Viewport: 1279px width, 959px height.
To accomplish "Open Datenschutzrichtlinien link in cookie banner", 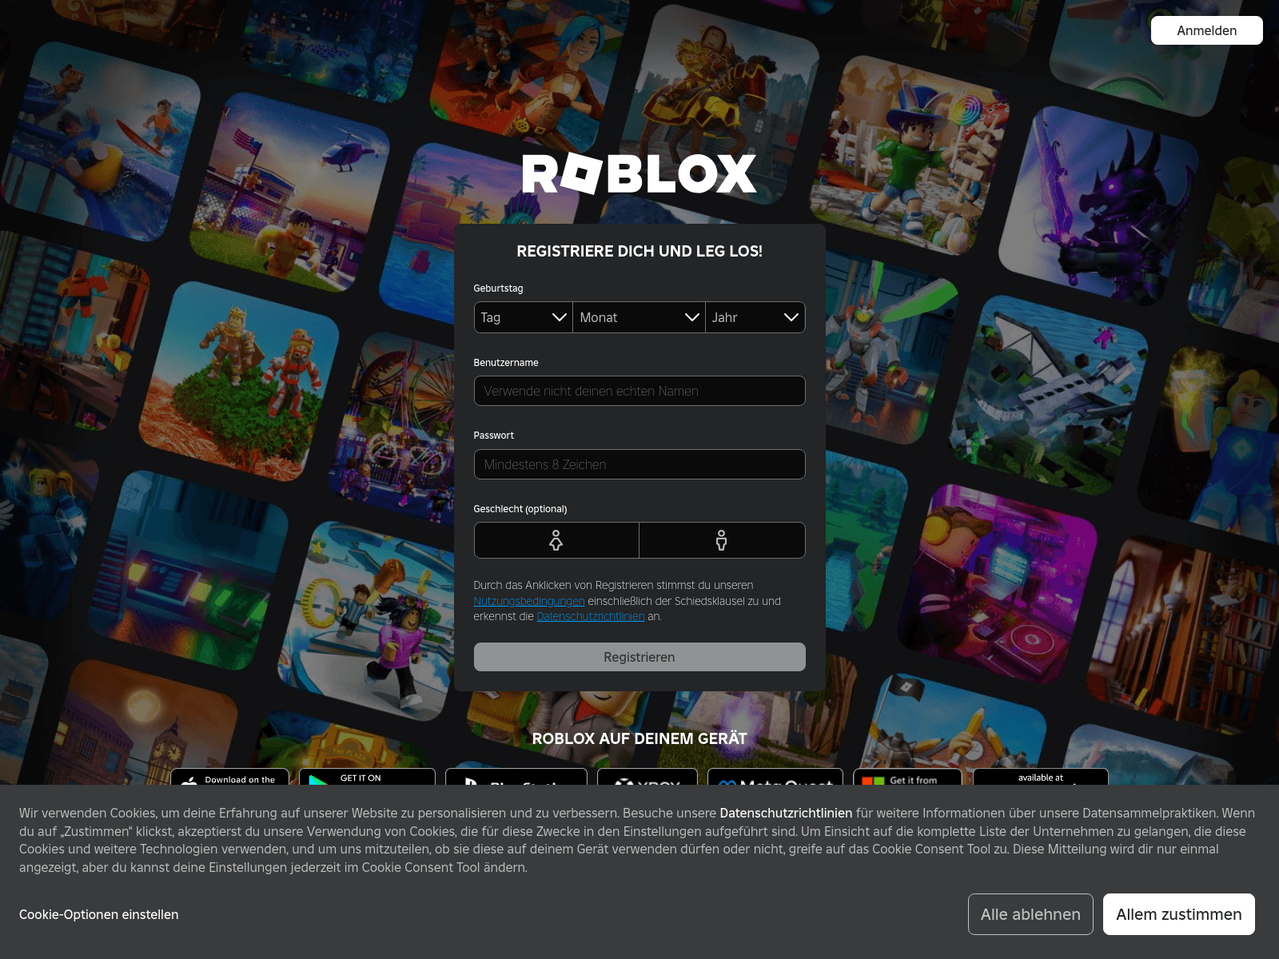I will (x=786, y=813).
